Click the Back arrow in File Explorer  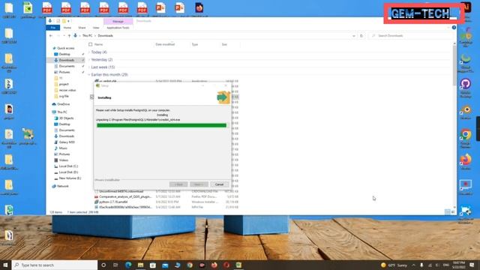coord(51,36)
